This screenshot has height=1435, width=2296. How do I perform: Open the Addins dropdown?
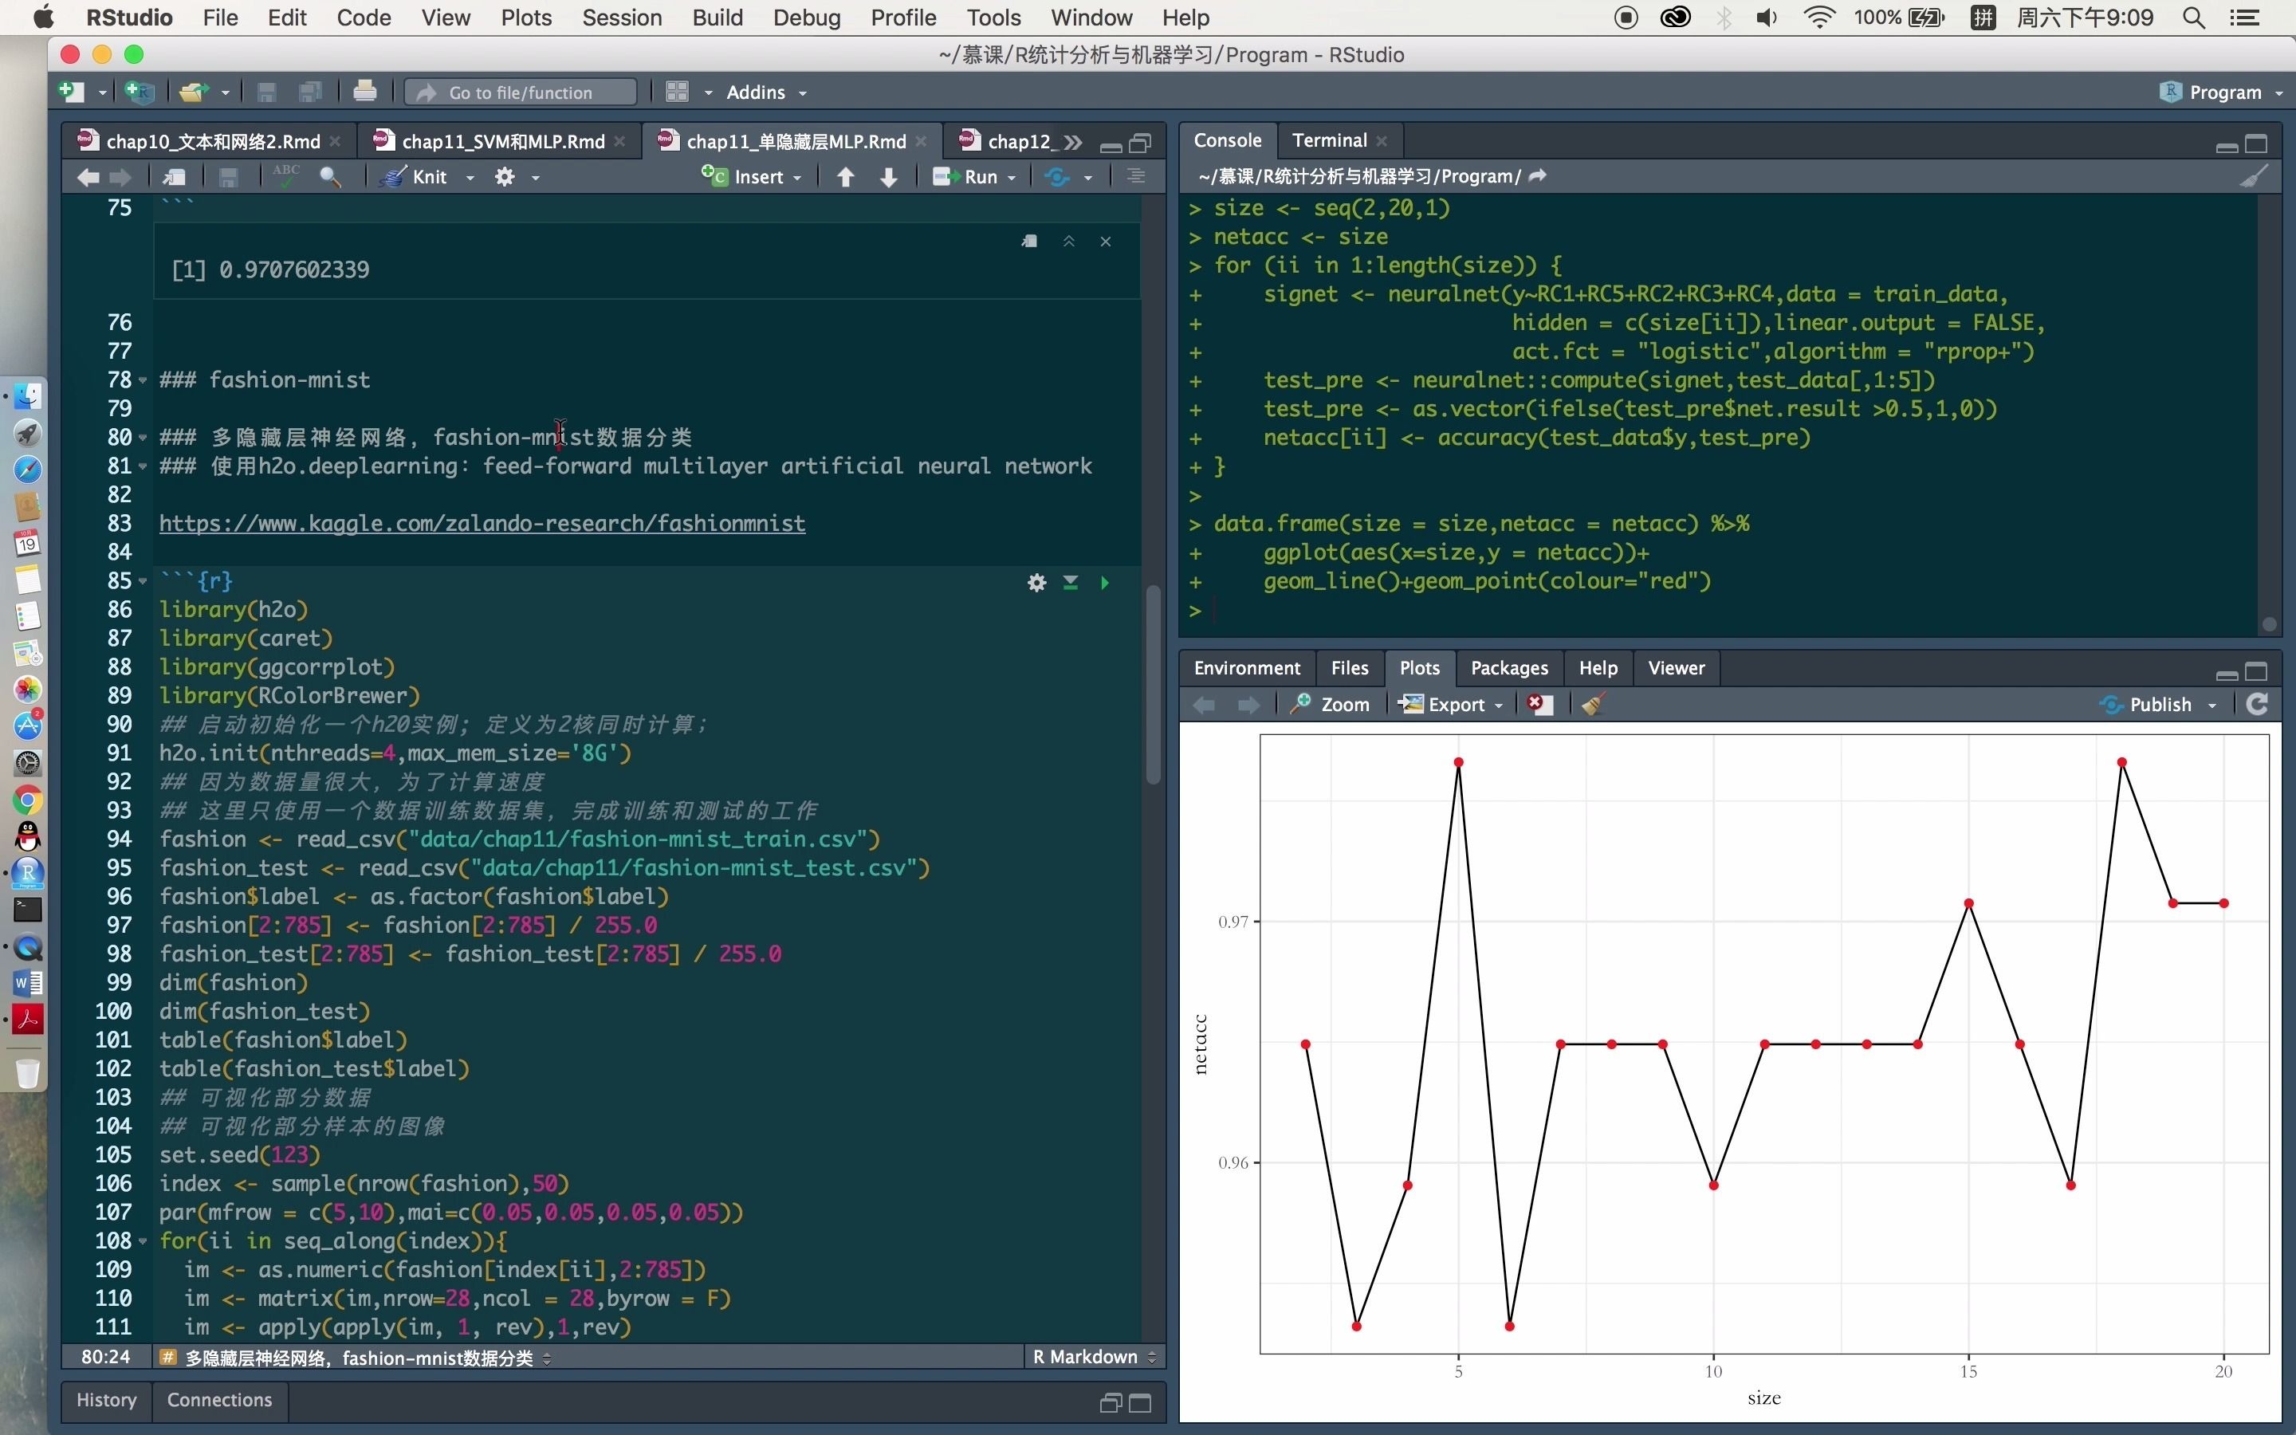coord(767,92)
